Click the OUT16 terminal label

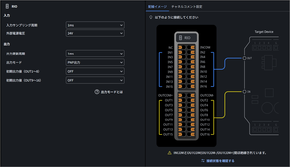point(205,134)
